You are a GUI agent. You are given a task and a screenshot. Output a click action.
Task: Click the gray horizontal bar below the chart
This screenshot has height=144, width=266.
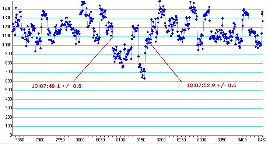click(x=120, y=144)
